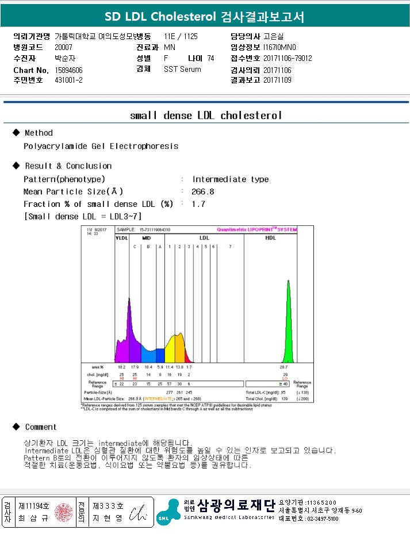The height and width of the screenshot is (534, 410).
Task: Click the license number '제11194호'
Action: (34, 506)
